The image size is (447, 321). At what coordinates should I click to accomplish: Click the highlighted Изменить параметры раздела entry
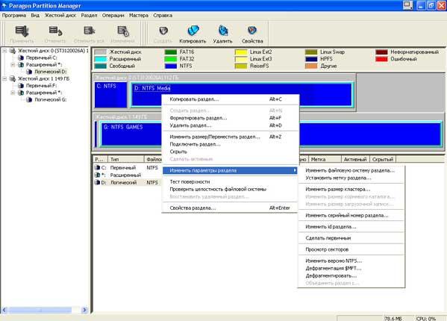pos(230,170)
